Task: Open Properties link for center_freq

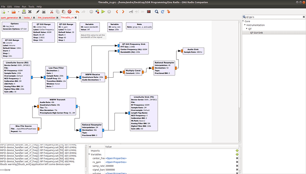Action: click(x=116, y=158)
